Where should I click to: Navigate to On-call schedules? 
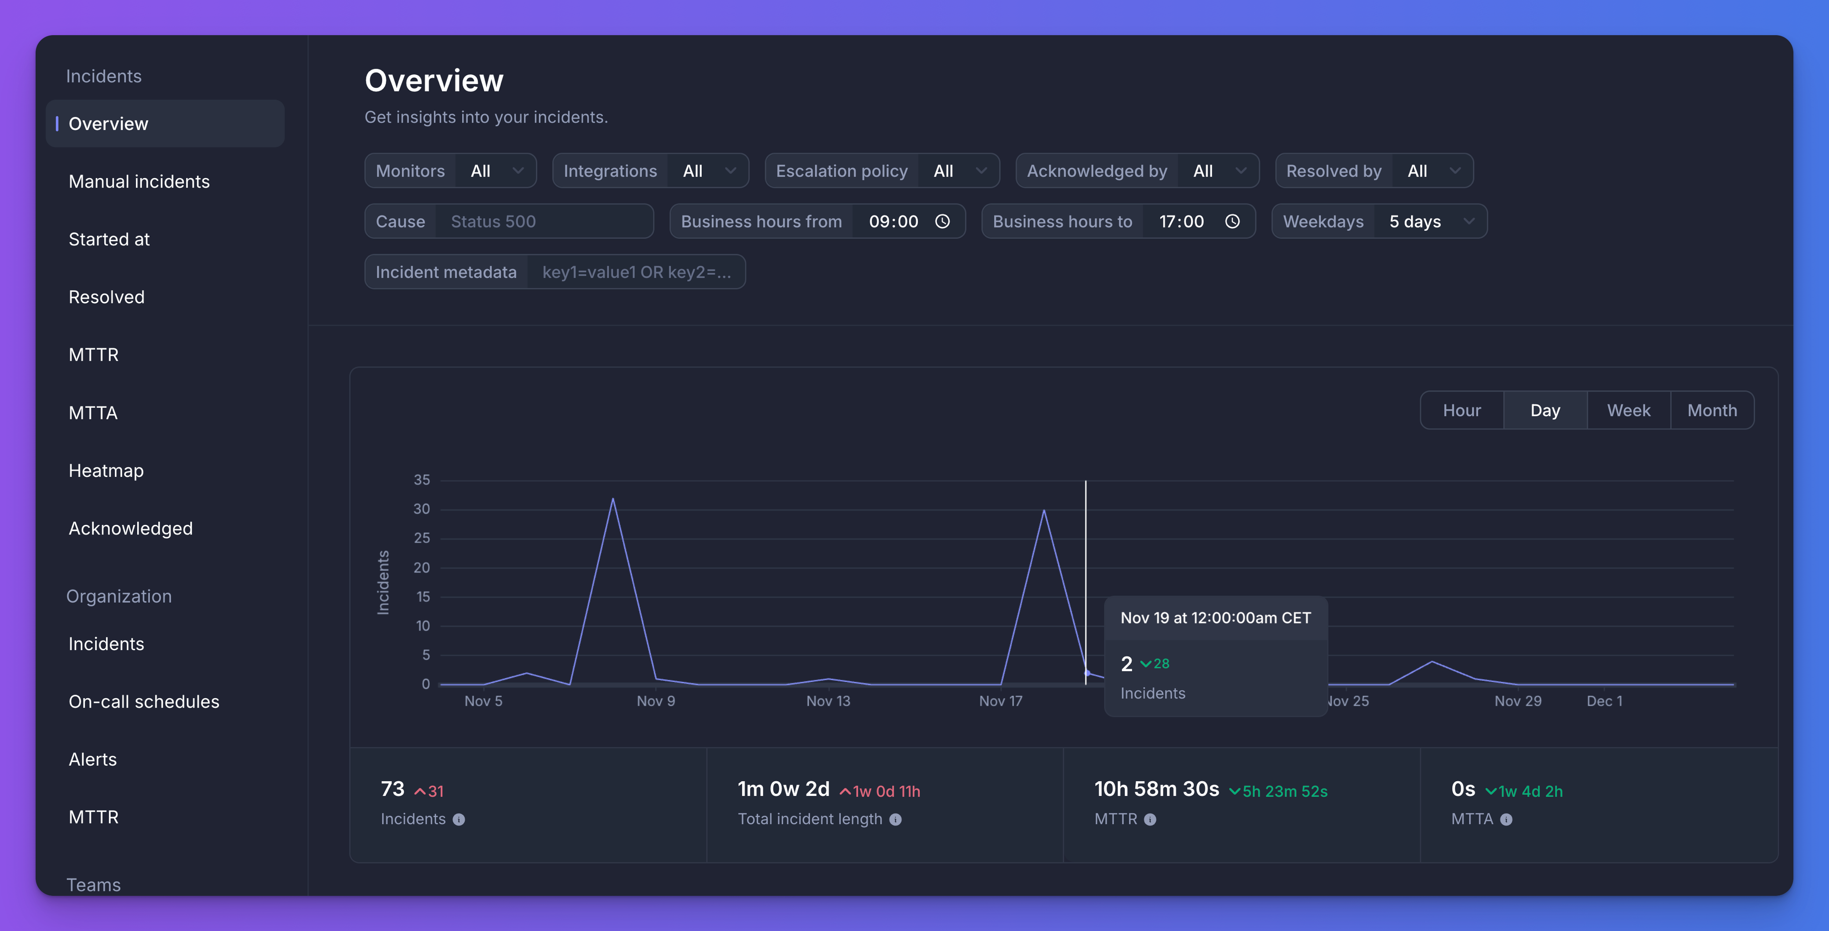pos(144,702)
